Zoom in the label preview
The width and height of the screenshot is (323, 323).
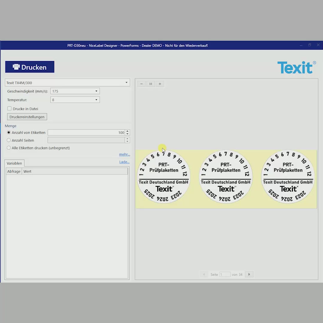[160, 84]
